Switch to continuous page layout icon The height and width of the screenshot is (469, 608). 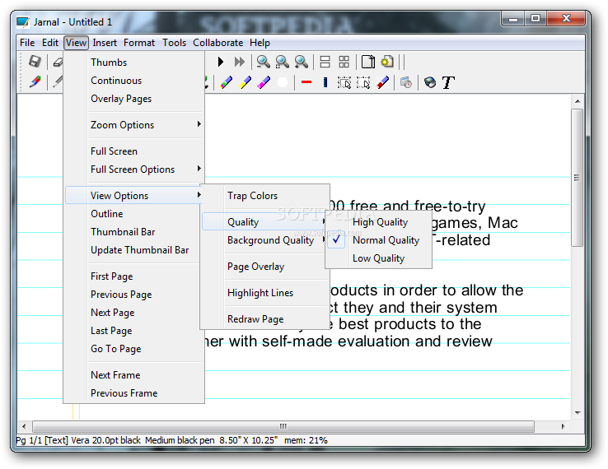coord(325,62)
